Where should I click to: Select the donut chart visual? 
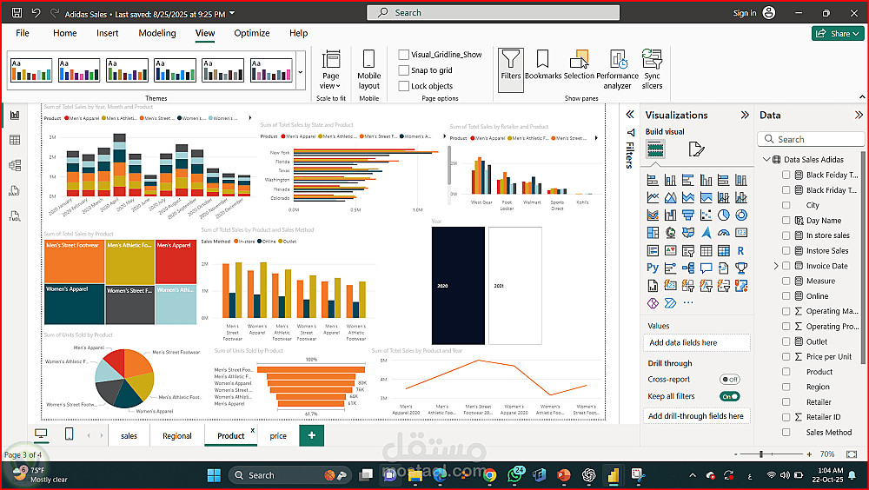741,215
